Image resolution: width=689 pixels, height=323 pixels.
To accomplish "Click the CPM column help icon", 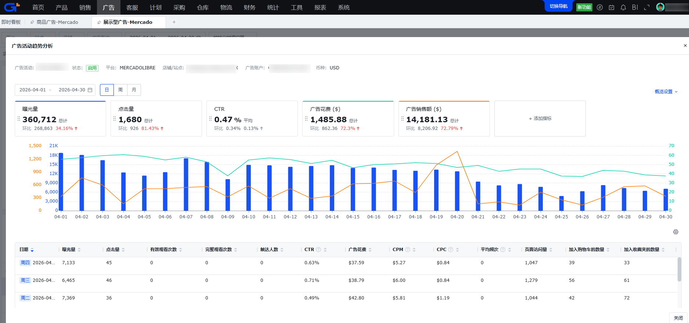I will pyautogui.click(x=408, y=250).
